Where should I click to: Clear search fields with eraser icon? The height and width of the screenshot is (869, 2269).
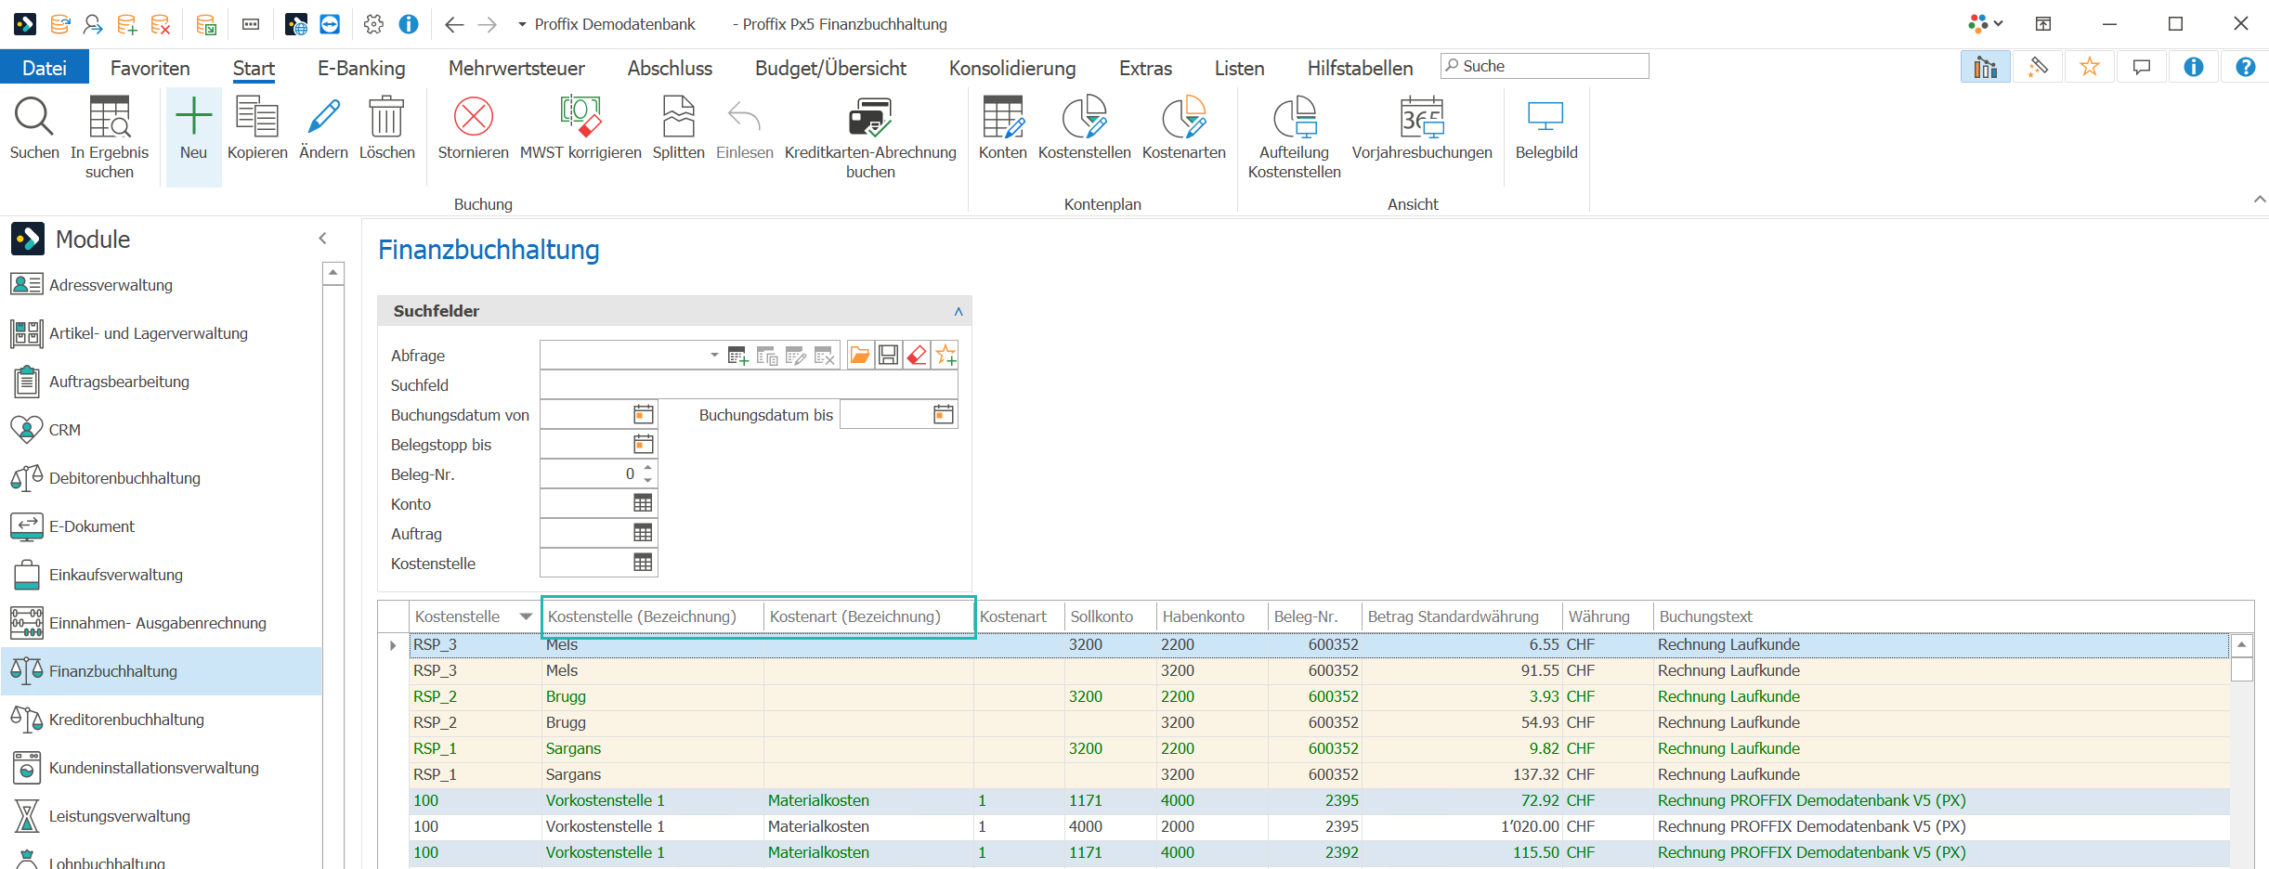(x=917, y=356)
